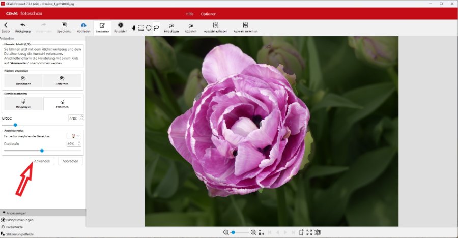Toggle Details bearbeiten Entfernen mode

(63, 104)
